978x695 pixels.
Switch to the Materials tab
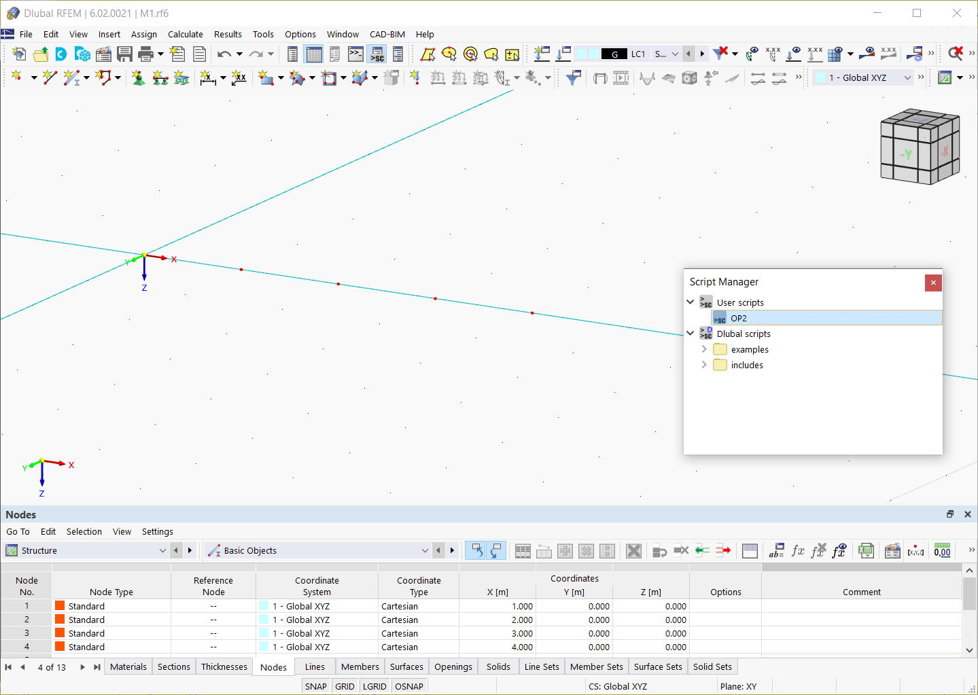[x=128, y=666]
